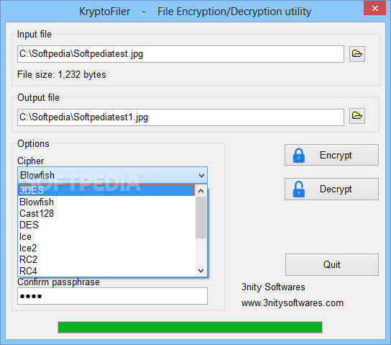Select Ice2 from the list

pyautogui.click(x=106, y=248)
